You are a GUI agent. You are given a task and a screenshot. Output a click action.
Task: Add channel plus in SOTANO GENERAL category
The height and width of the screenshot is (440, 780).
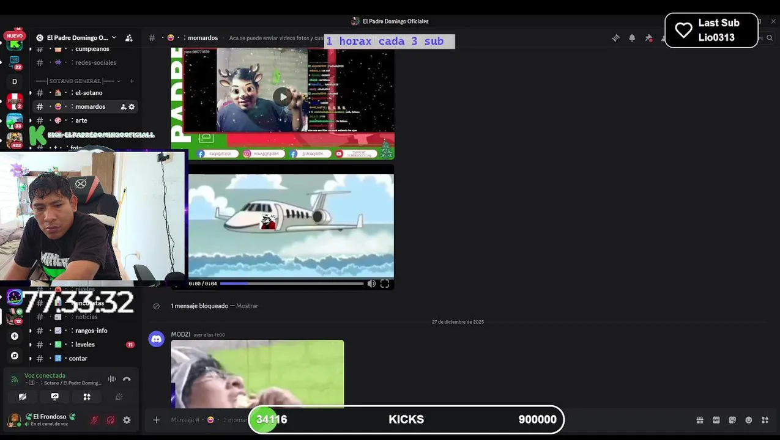tap(132, 81)
